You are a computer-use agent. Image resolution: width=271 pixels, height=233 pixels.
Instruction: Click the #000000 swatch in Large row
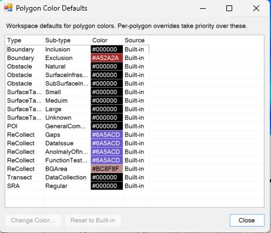click(x=107, y=109)
